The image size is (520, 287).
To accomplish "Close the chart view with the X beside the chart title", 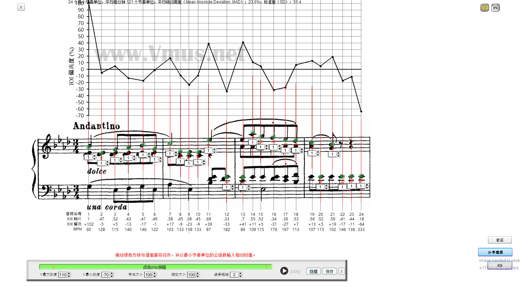I will (21, 7).
